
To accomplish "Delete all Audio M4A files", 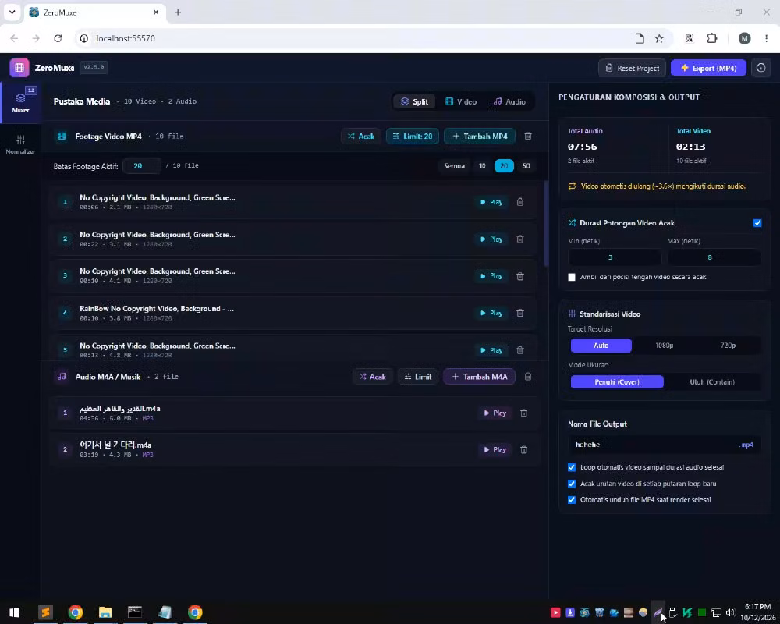I will [x=528, y=377].
